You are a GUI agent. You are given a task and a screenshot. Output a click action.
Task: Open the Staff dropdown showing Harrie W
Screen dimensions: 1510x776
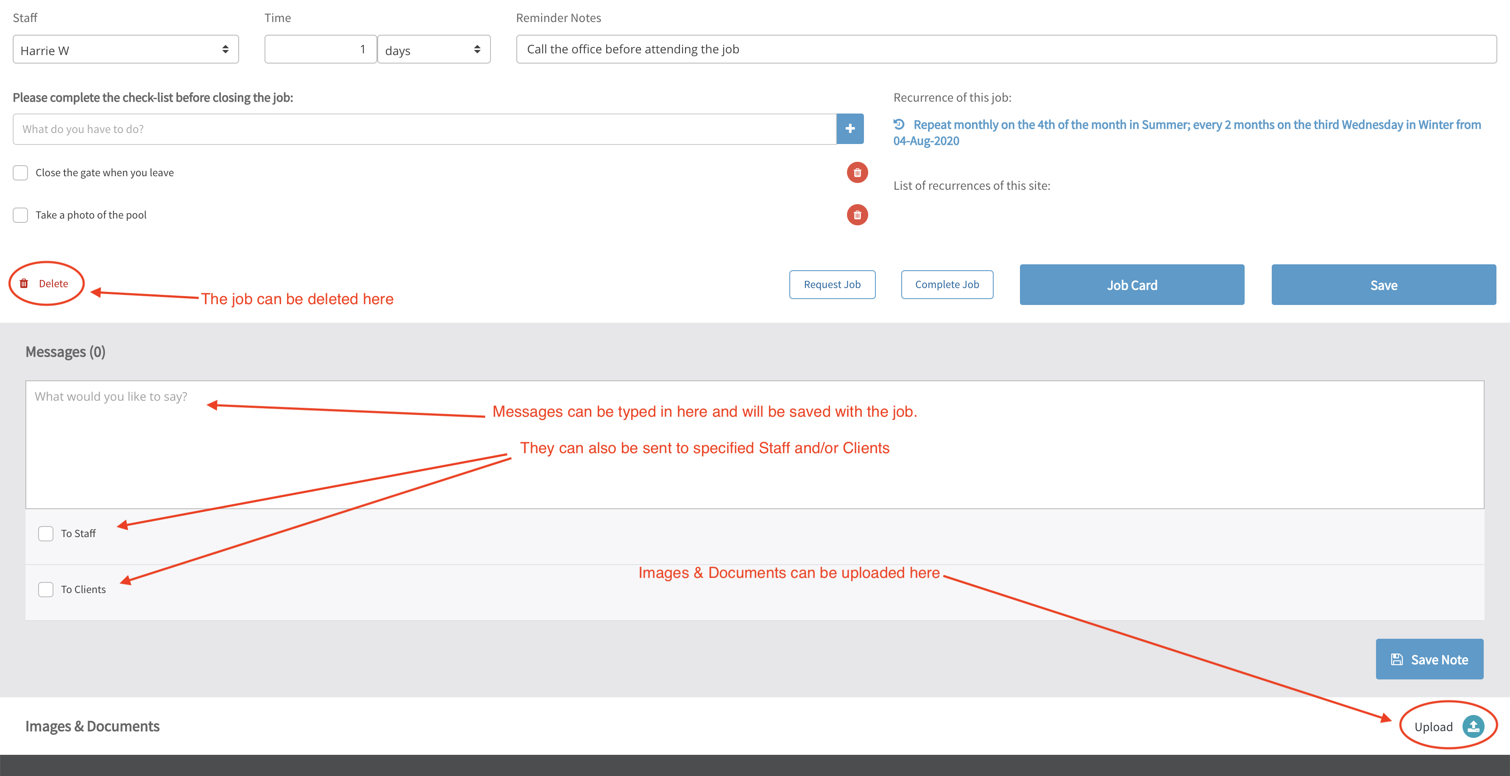pos(125,50)
